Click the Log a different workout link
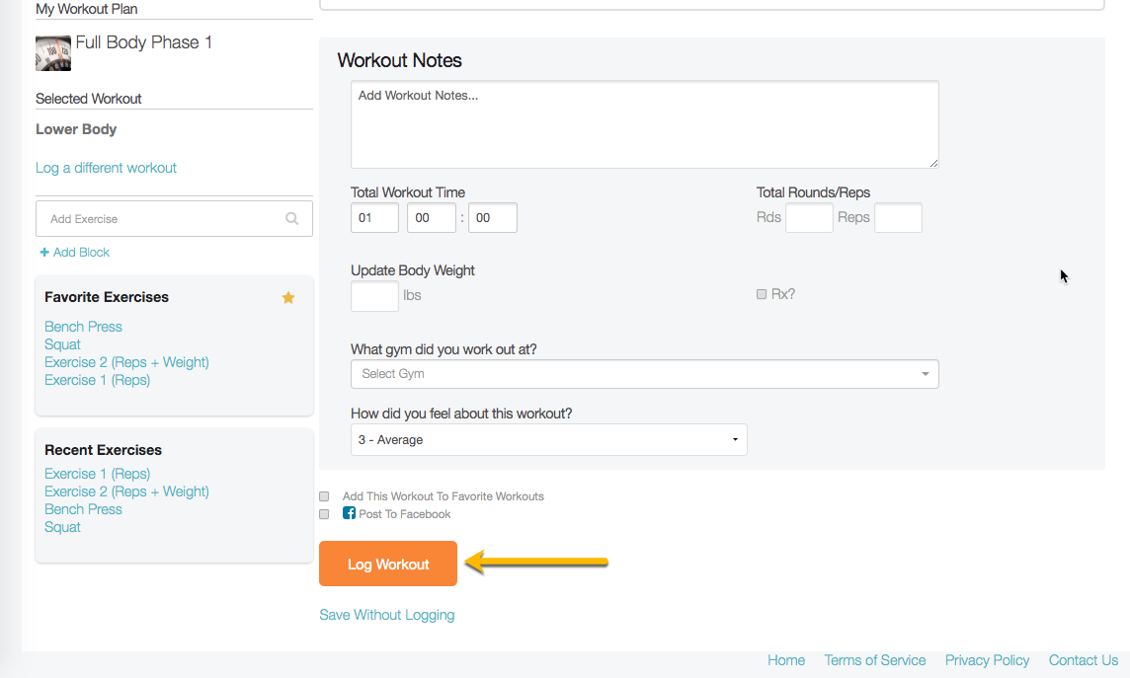This screenshot has height=678, width=1130. [x=106, y=168]
